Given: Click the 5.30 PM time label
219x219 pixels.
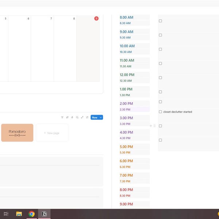Looking at the screenshot, I should [125, 153].
